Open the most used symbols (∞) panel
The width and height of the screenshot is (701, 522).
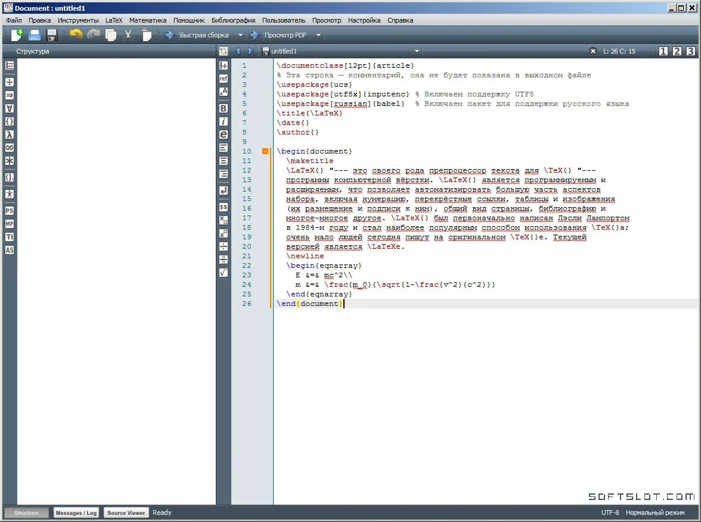tap(10, 148)
